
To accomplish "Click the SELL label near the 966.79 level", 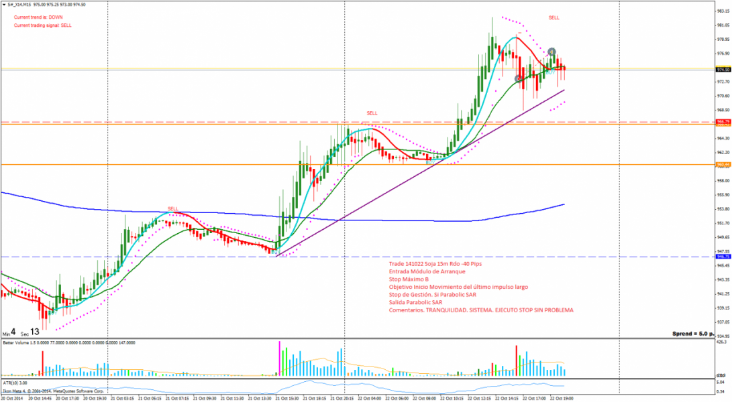I will click(x=372, y=113).
